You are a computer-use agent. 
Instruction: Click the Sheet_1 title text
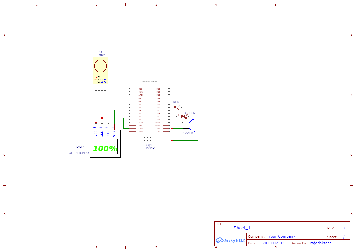[241, 228]
